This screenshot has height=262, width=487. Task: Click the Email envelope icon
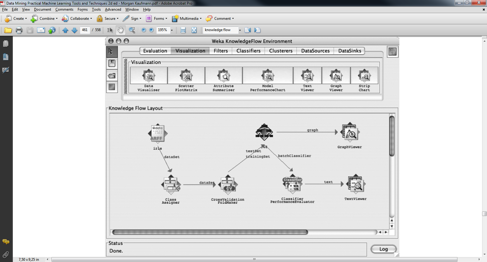41,30
